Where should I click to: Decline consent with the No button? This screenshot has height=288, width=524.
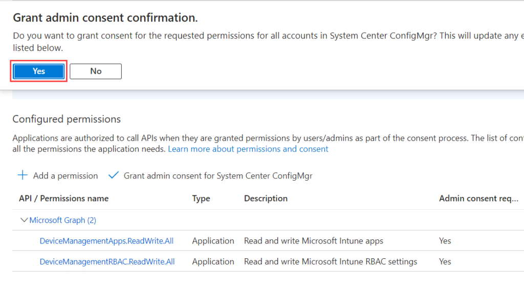point(96,71)
